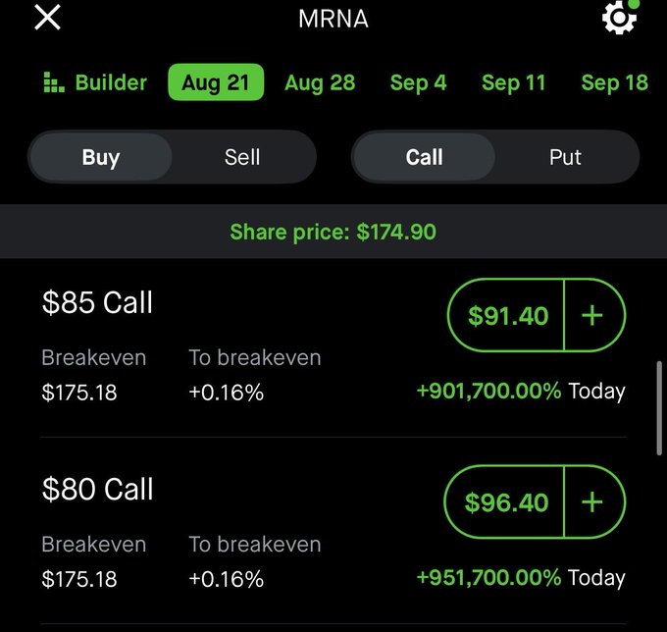Switch to Put options

tap(565, 157)
